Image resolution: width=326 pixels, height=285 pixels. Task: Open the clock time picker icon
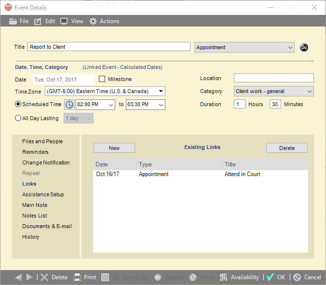pyautogui.click(x=69, y=105)
